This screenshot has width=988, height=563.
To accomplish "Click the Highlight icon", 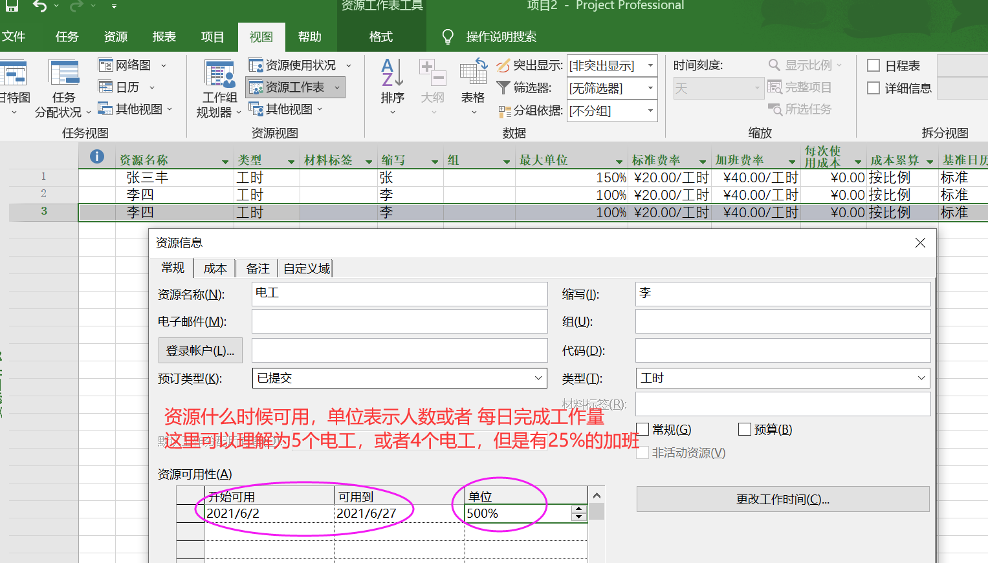I will click(x=503, y=65).
